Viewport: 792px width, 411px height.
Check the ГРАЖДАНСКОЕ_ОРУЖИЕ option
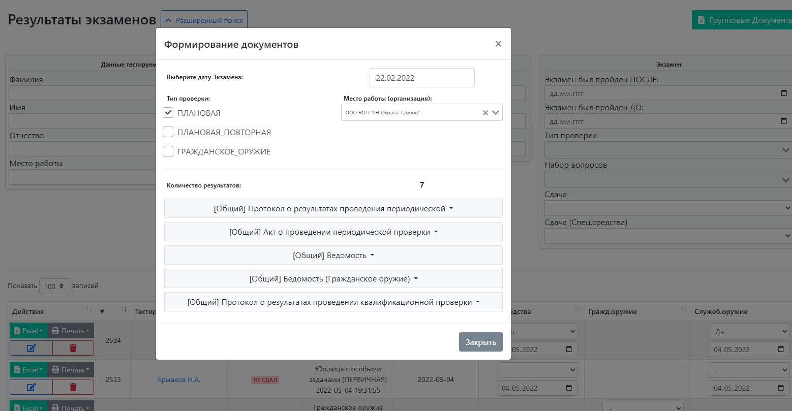click(x=168, y=151)
